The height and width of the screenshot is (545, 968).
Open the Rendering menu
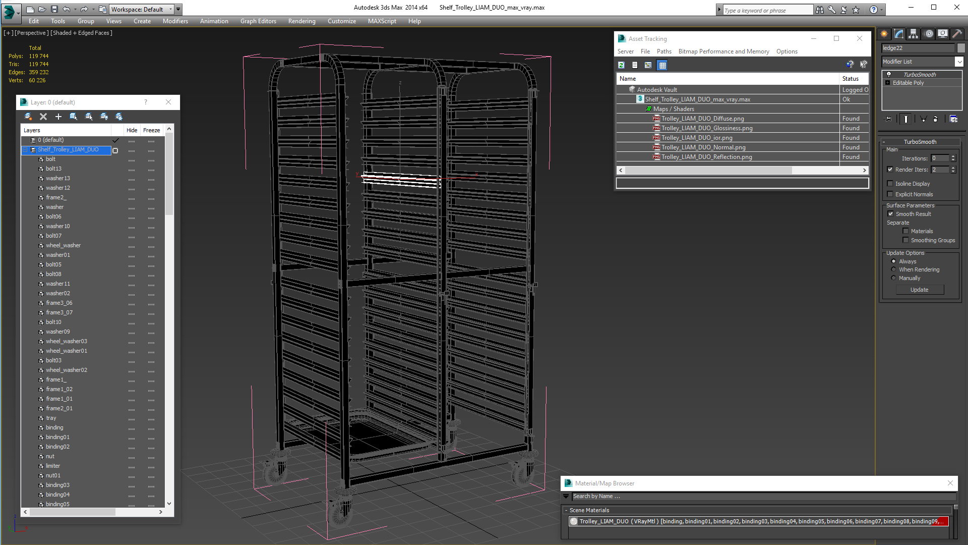(301, 21)
